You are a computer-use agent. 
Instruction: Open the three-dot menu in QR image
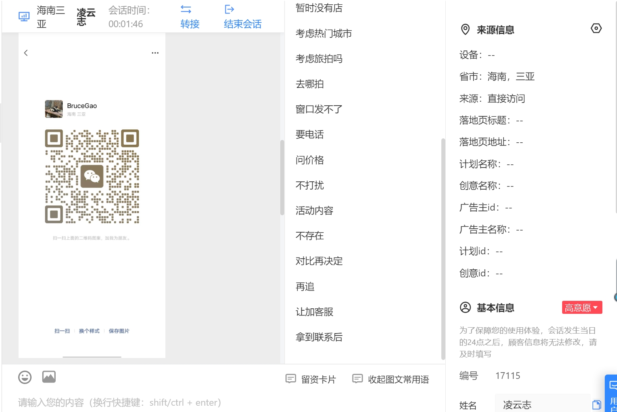pyautogui.click(x=155, y=53)
